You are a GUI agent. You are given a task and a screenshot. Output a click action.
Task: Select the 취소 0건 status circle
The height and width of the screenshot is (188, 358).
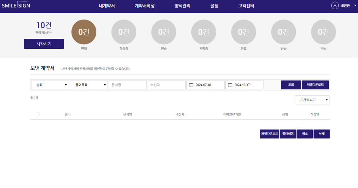324,32
